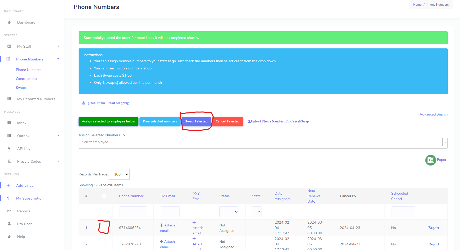The image size is (460, 250).
Task: Click the Phone Numbers grid icon
Action: tap(8, 59)
